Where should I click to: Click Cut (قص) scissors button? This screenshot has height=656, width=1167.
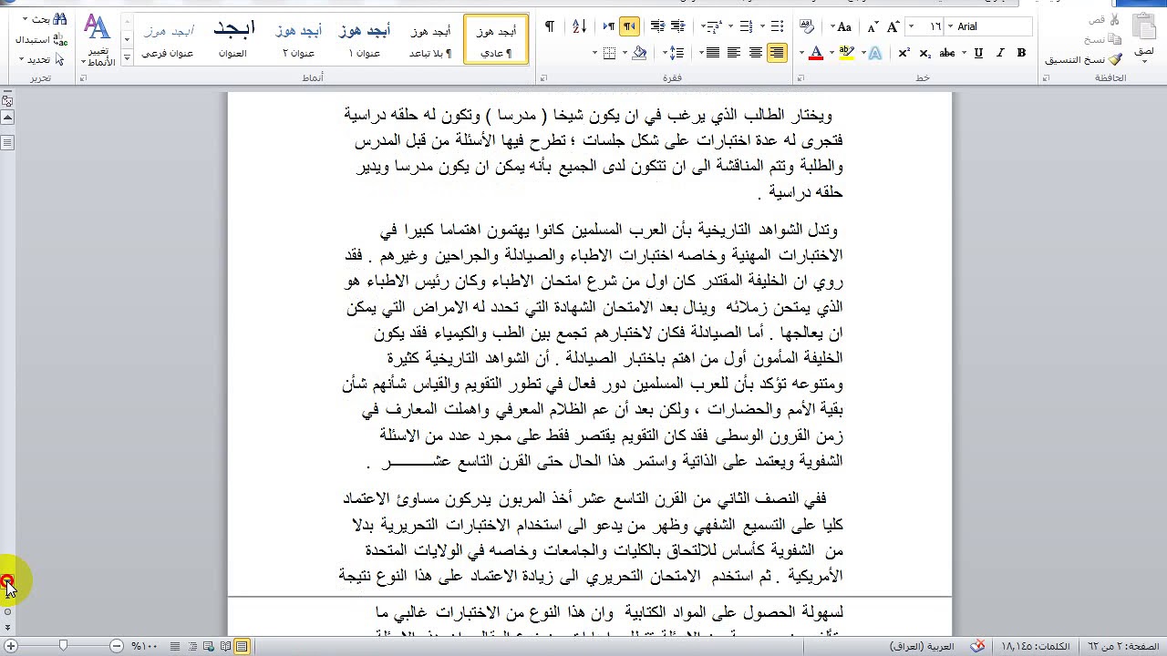pos(1103,19)
